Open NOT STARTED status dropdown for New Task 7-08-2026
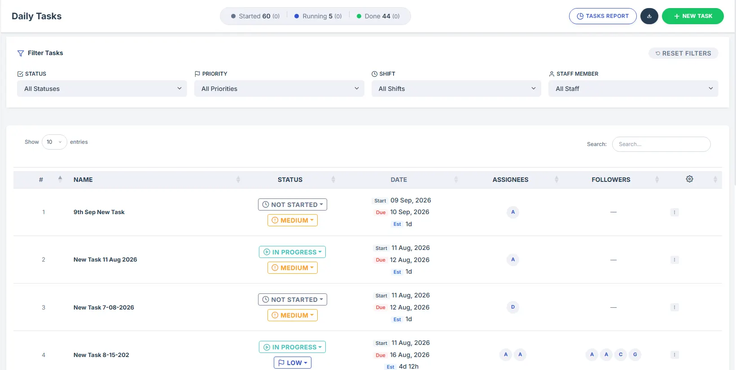Viewport: 736px width, 370px height. coord(293,300)
